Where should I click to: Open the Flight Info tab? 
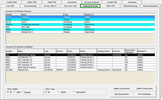coord(52,2)
